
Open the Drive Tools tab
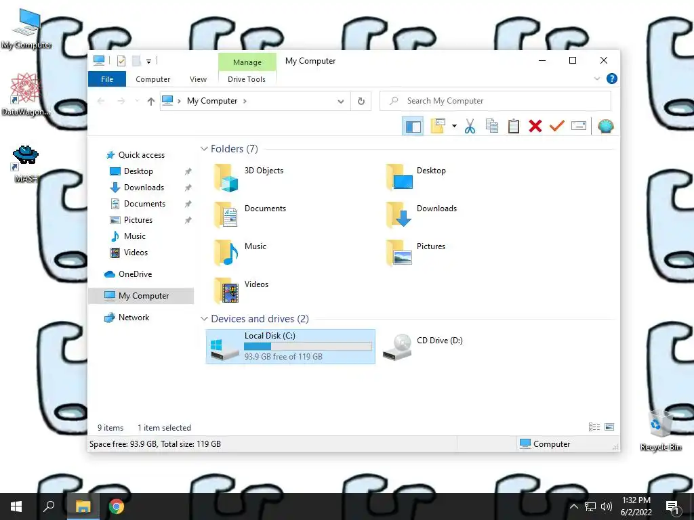(247, 79)
